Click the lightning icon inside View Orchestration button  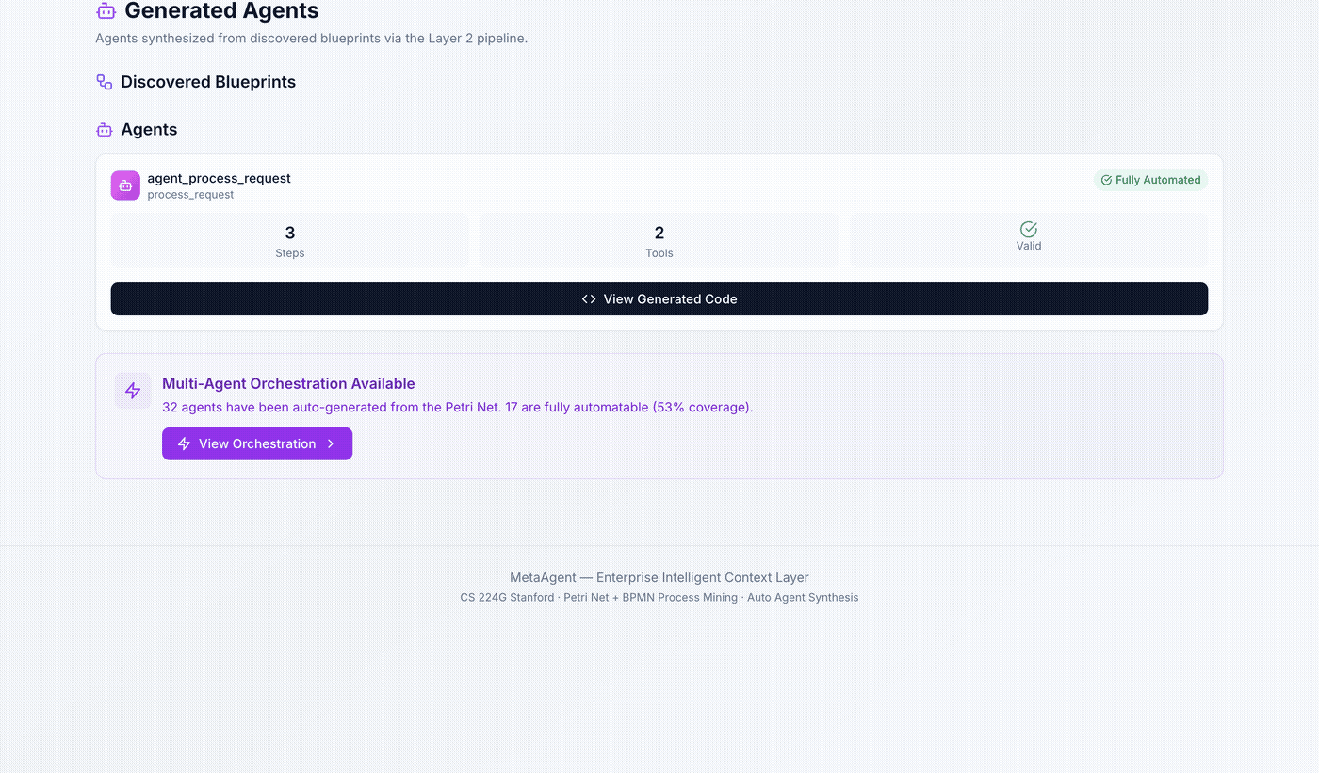(183, 443)
